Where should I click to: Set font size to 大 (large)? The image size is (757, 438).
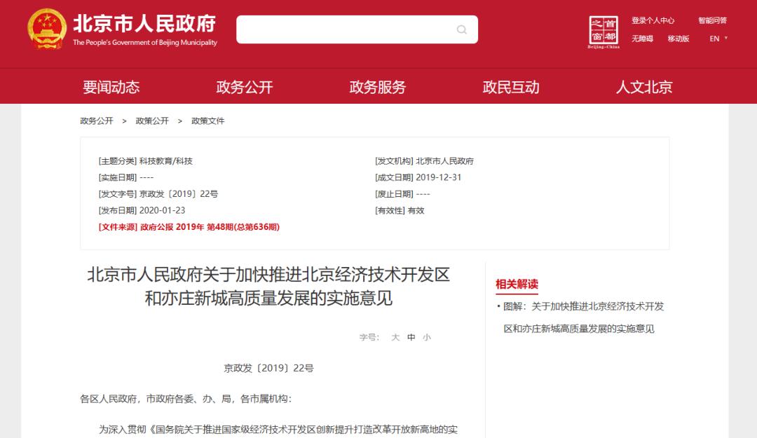point(394,336)
